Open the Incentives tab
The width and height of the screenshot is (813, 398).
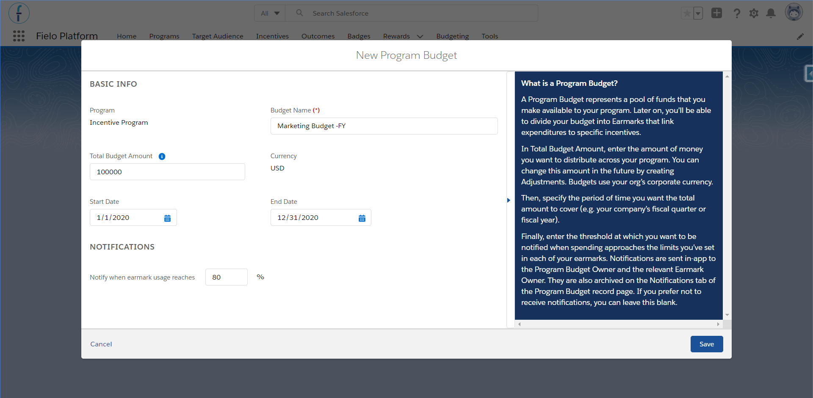click(x=272, y=36)
